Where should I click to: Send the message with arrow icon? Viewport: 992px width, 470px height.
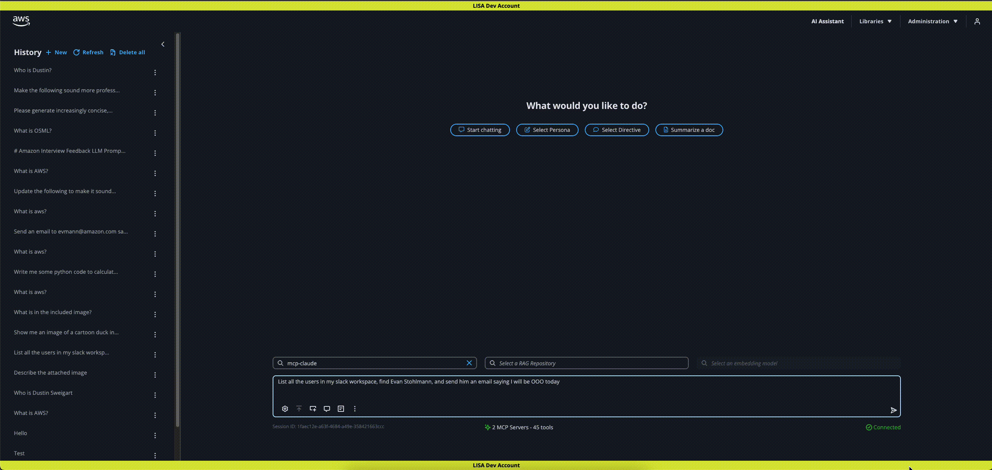pos(893,410)
